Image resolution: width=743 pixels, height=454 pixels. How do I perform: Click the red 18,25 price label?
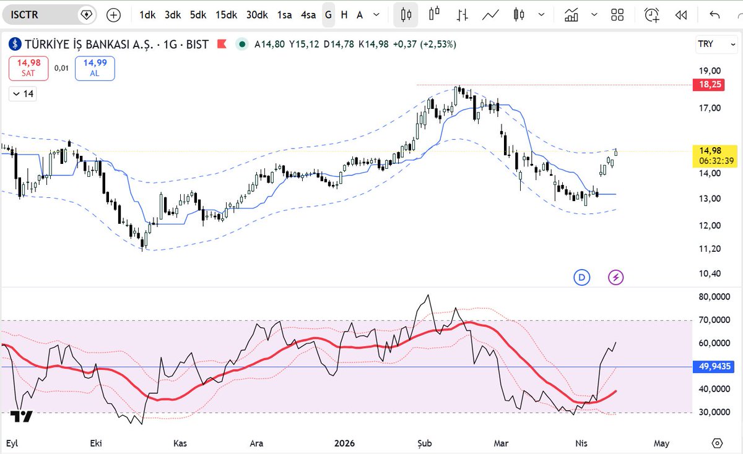click(710, 85)
